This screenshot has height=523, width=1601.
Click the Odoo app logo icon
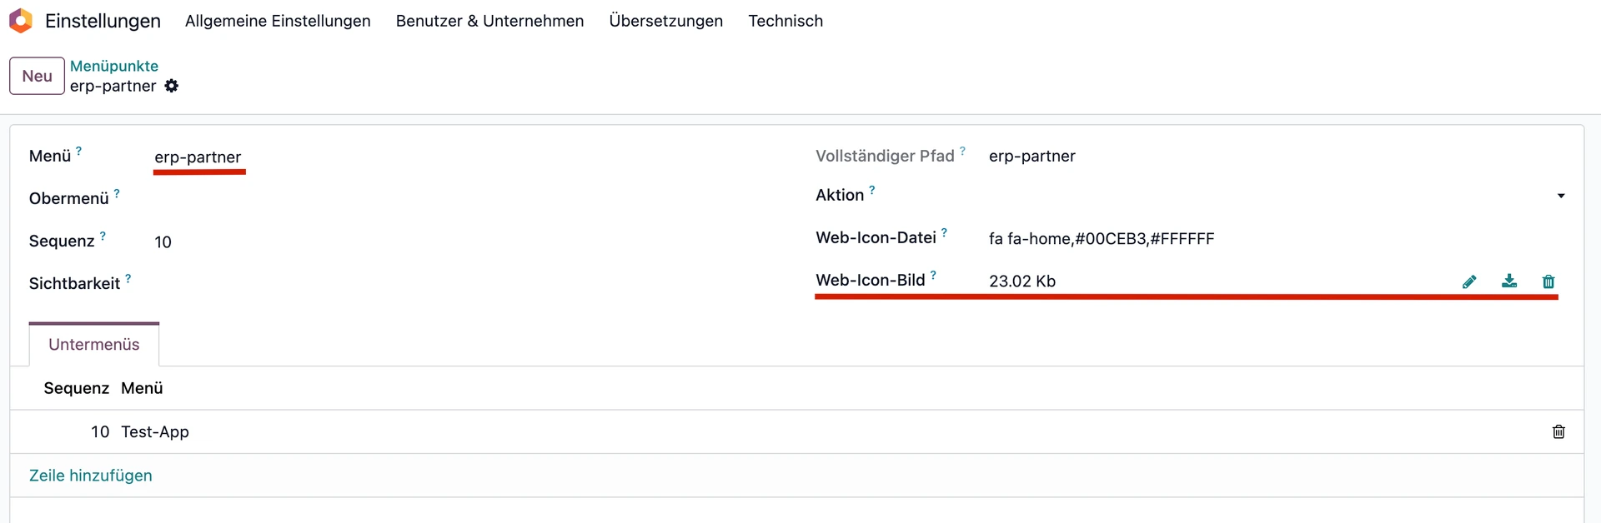(x=21, y=21)
